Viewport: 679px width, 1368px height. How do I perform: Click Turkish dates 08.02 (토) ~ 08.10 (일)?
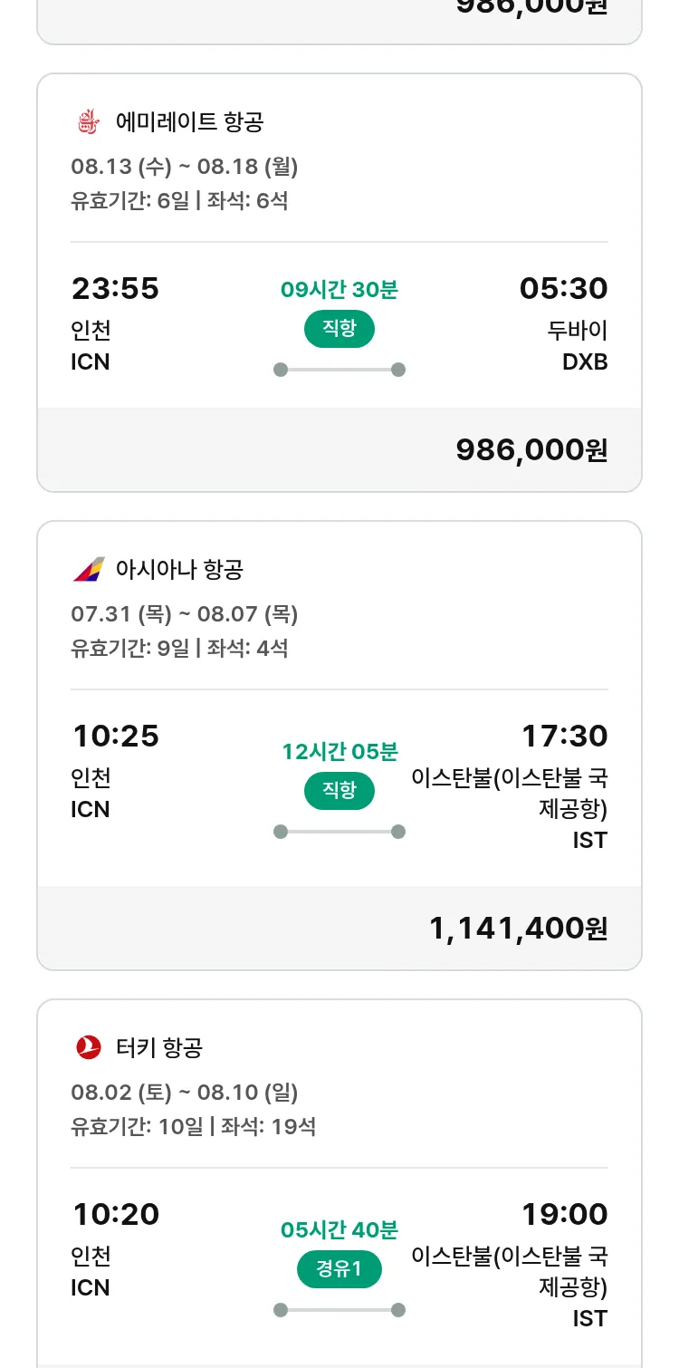point(185,1093)
